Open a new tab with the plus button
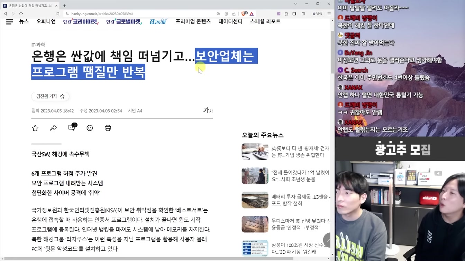 click(x=65, y=6)
